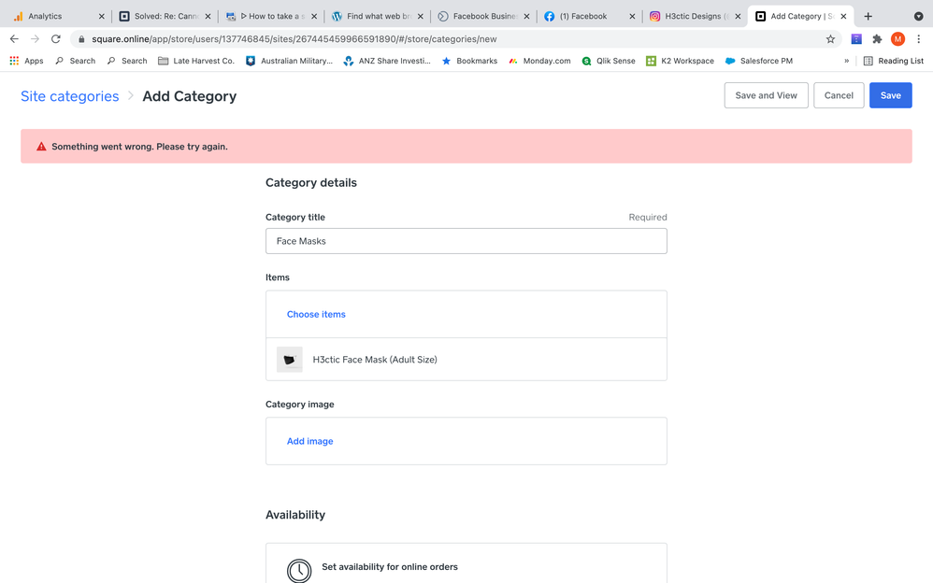This screenshot has width=933, height=583.
Task: Open the Choose items link
Action: 316,315
